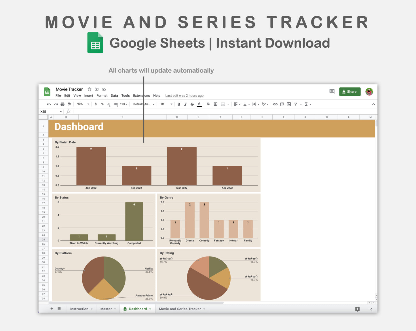416x331 pixels.
Task: Toggle strikethrough formatting
Action: [x=192, y=104]
